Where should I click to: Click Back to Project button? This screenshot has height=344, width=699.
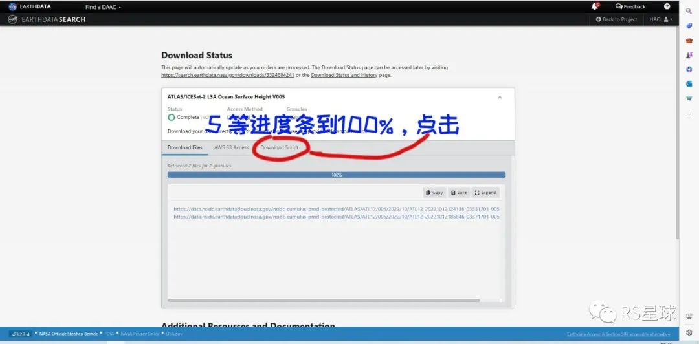pos(617,19)
